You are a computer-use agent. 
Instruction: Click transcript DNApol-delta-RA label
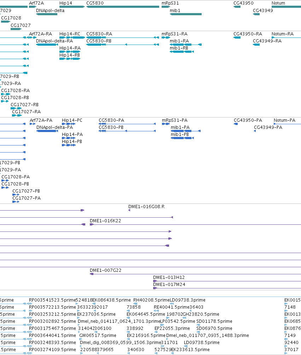pyautogui.click(x=54, y=41)
